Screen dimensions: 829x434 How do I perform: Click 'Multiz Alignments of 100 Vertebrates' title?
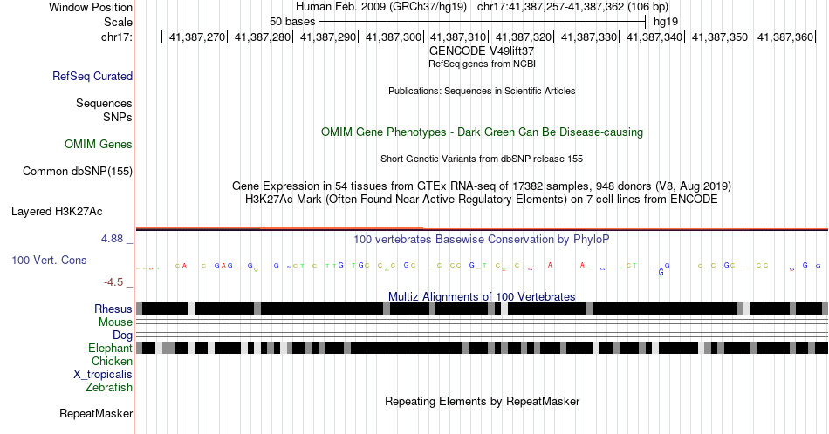[482, 296]
